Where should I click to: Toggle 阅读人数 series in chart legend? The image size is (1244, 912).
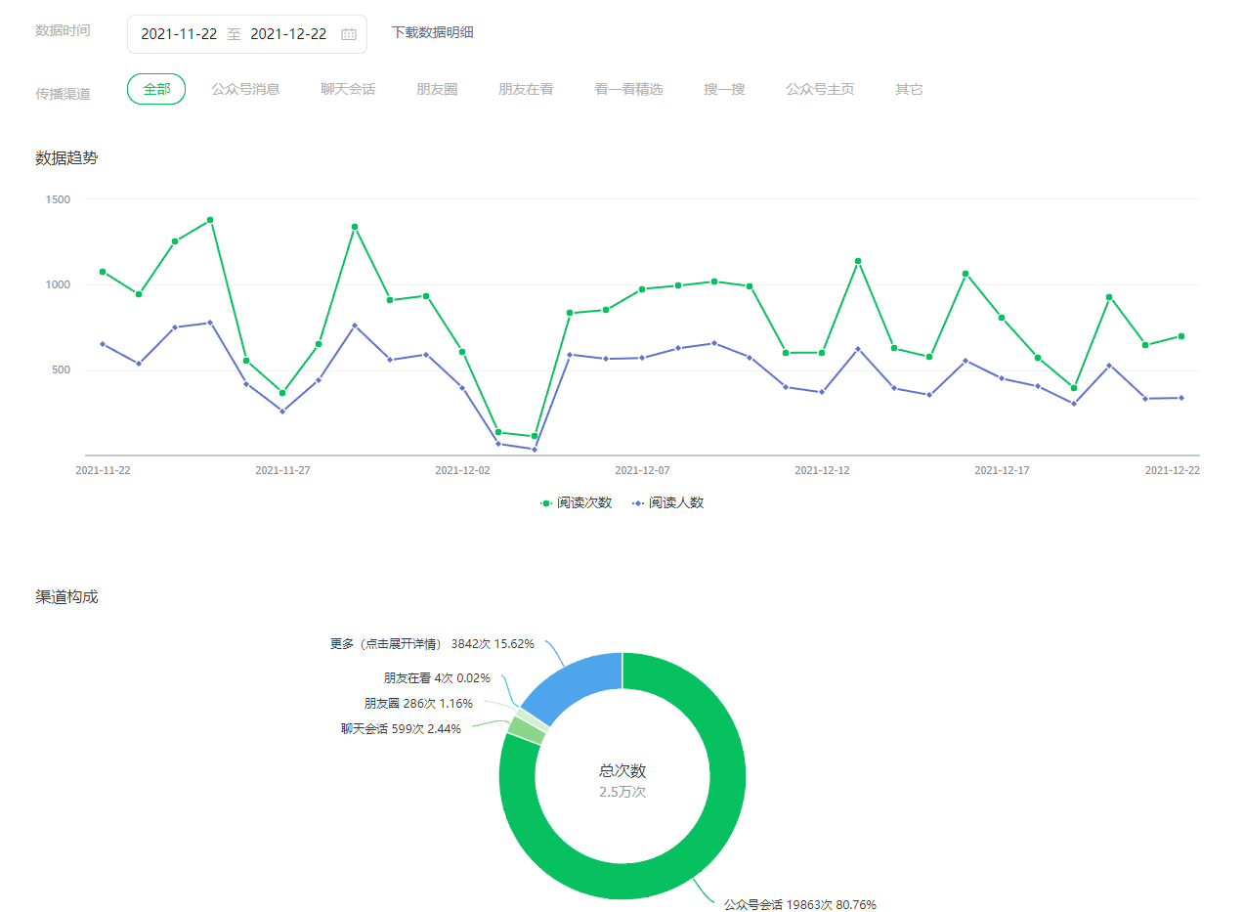(667, 502)
